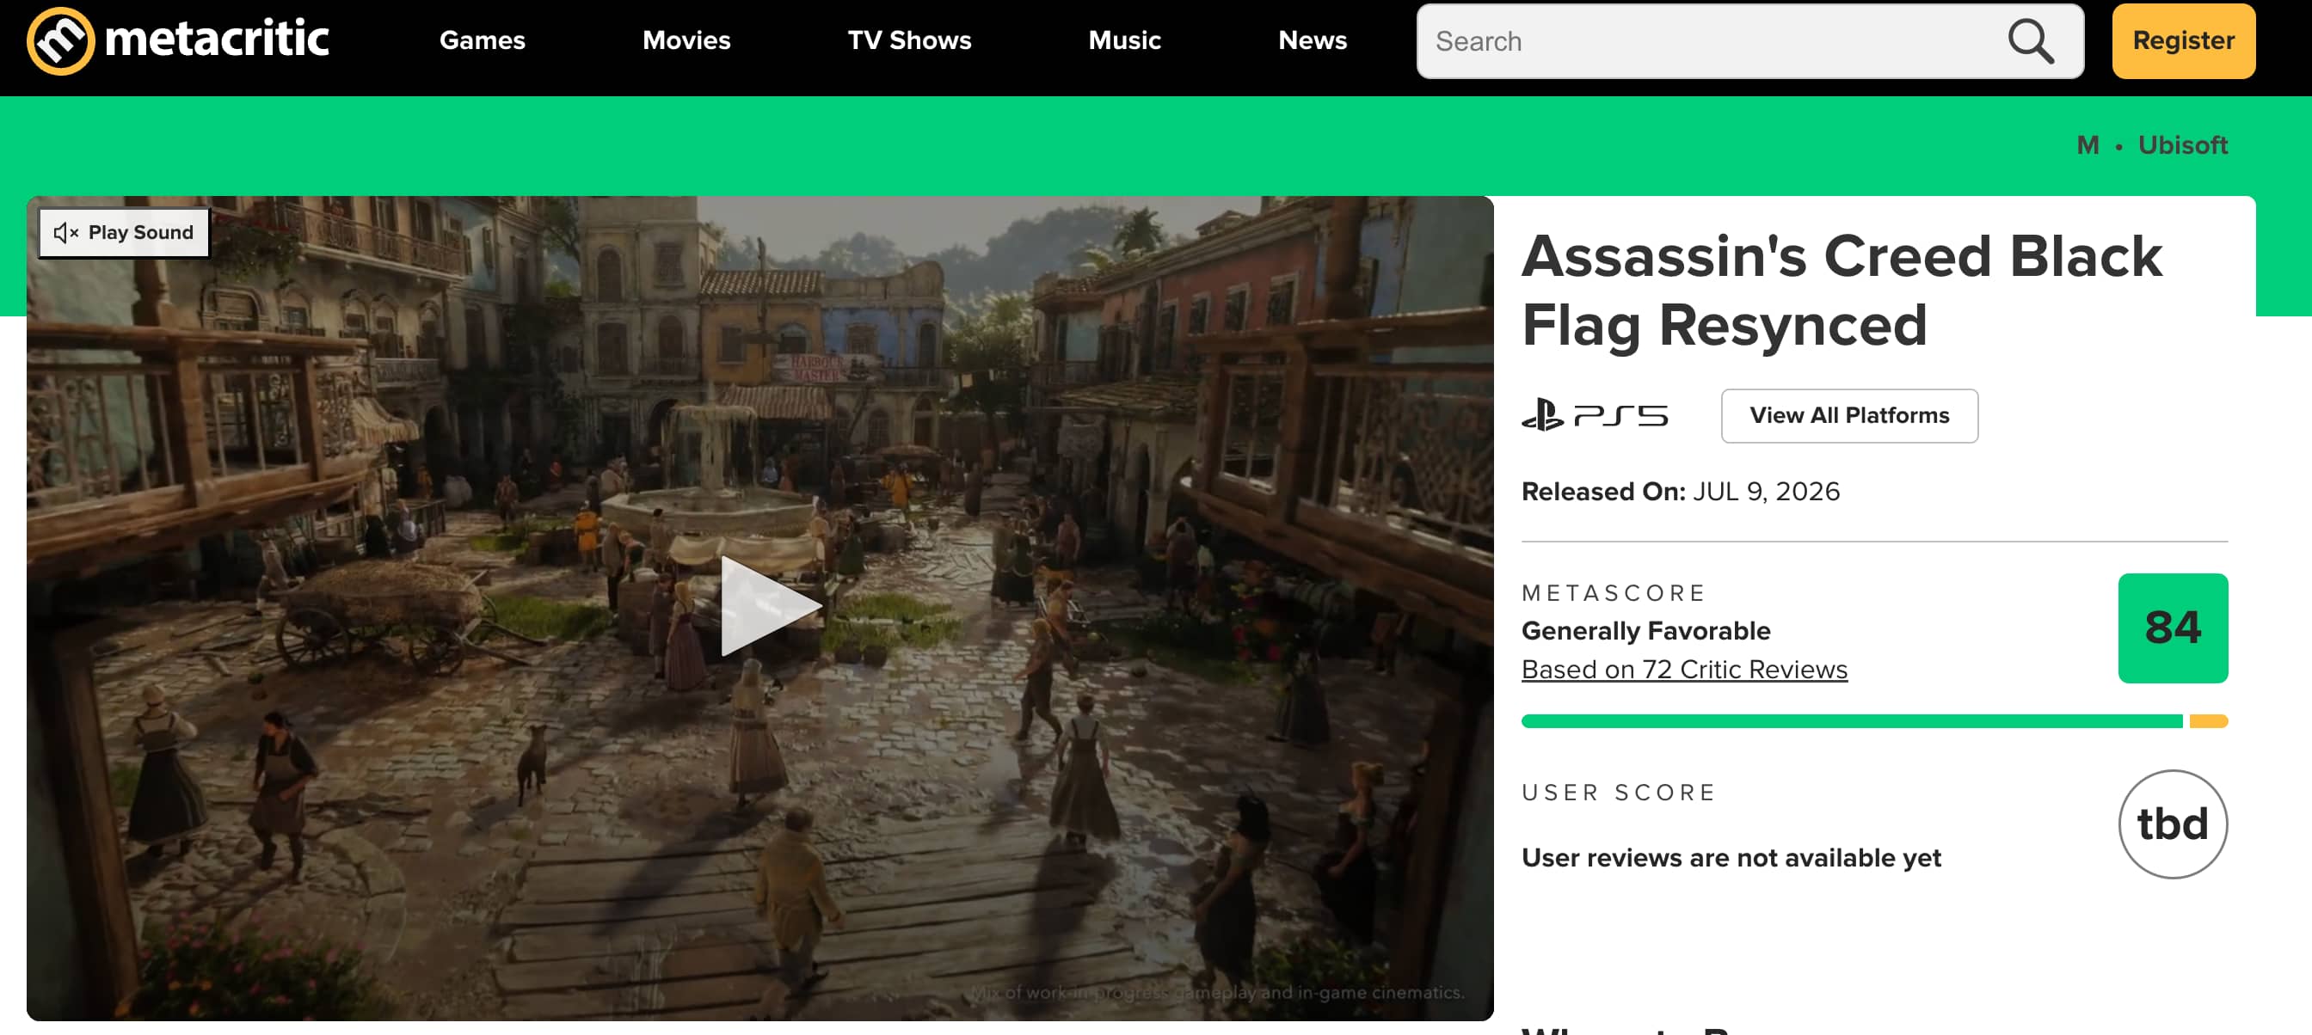Click View All Platforms button
The image size is (2312, 1035).
tap(1849, 415)
